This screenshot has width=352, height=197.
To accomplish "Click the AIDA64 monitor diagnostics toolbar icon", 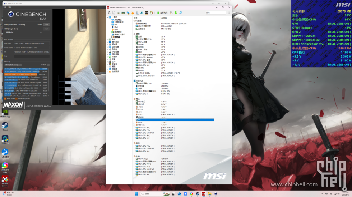I will click(128, 13).
